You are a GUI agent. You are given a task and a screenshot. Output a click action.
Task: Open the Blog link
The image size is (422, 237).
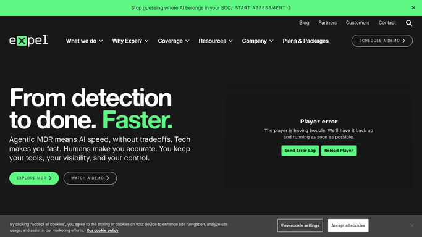click(304, 23)
